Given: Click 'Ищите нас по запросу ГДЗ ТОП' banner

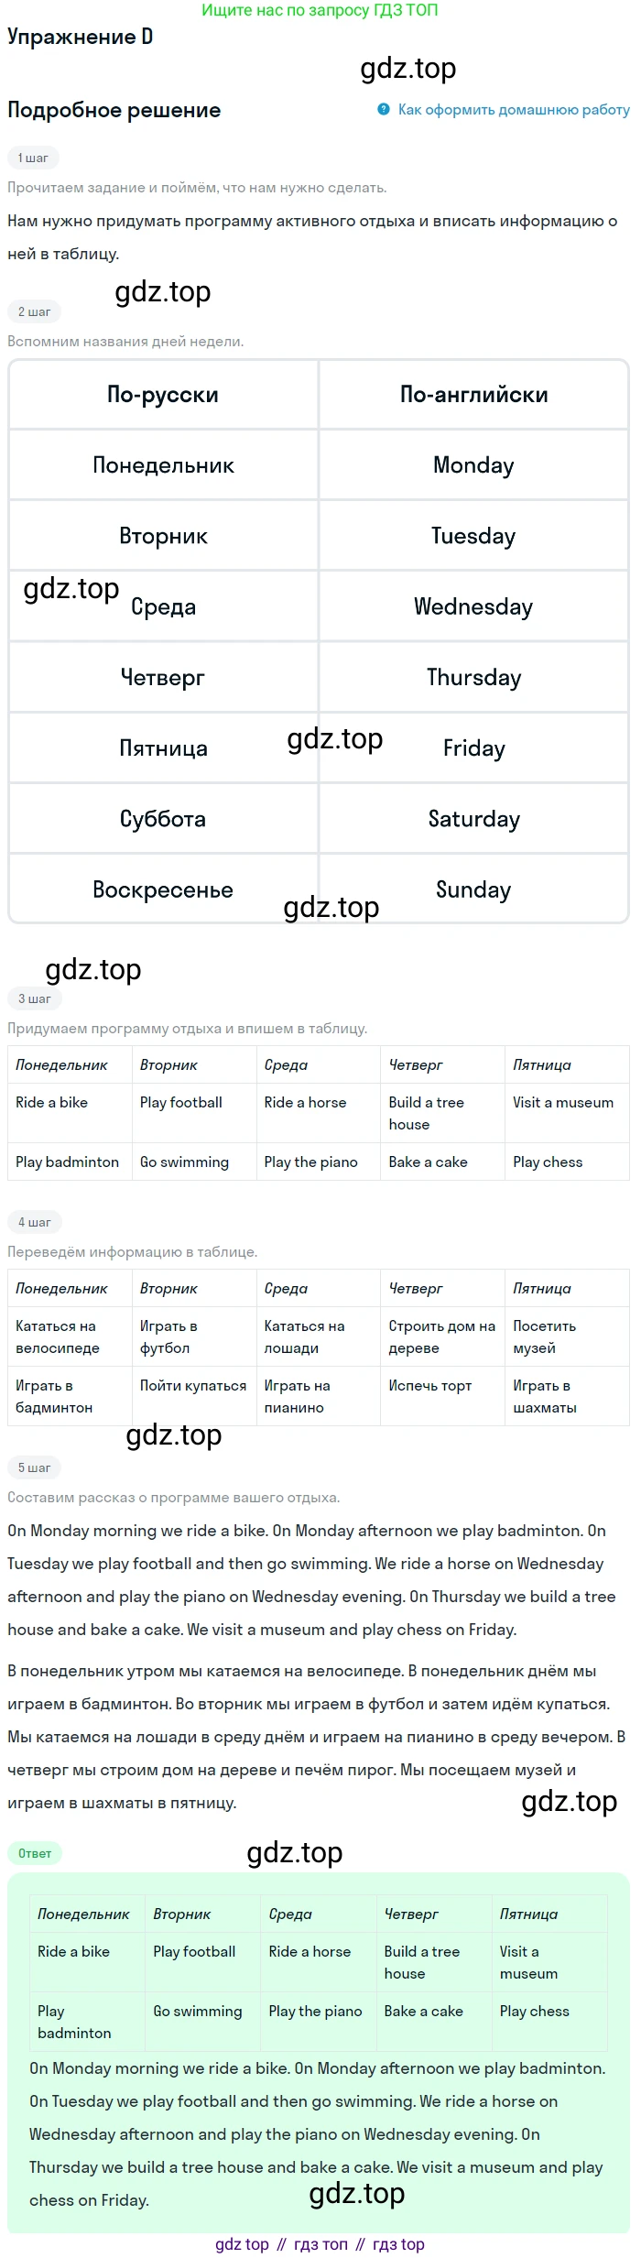Looking at the screenshot, I should tap(320, 10).
